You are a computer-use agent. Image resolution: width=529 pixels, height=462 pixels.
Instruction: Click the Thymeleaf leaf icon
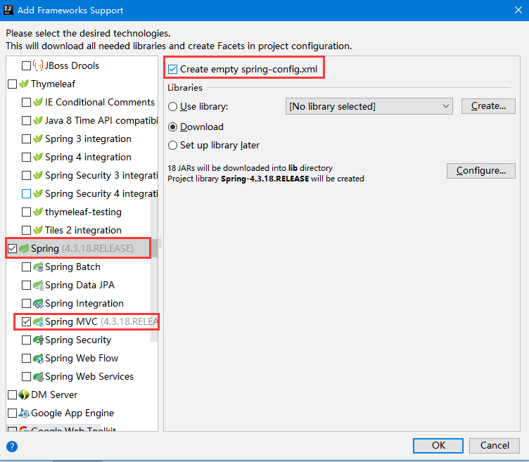(24, 84)
